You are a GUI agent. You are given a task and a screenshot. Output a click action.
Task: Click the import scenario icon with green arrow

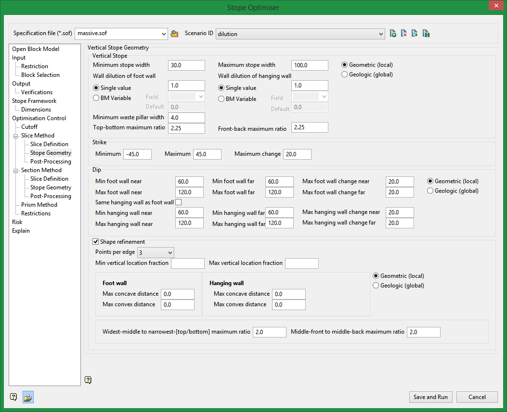click(x=415, y=34)
